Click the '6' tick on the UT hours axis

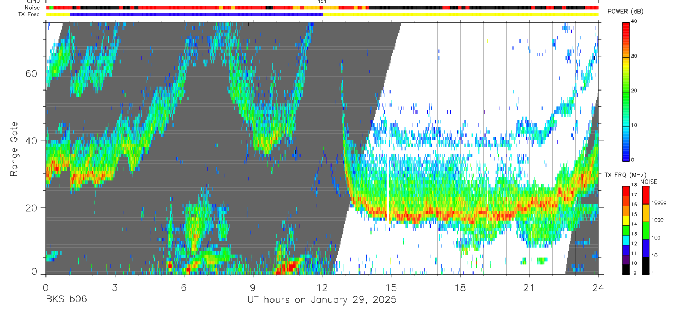tap(184, 287)
